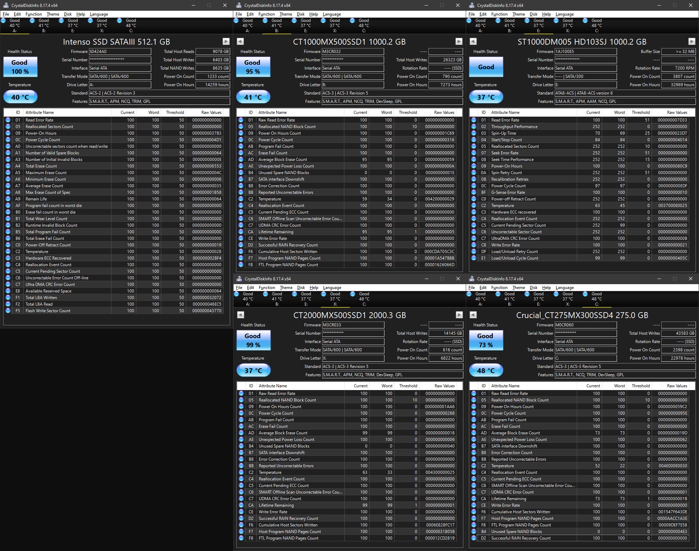Click previous-disk arrow in ST1000DM005 window
The width and height of the screenshot is (699, 551).
[x=473, y=42]
